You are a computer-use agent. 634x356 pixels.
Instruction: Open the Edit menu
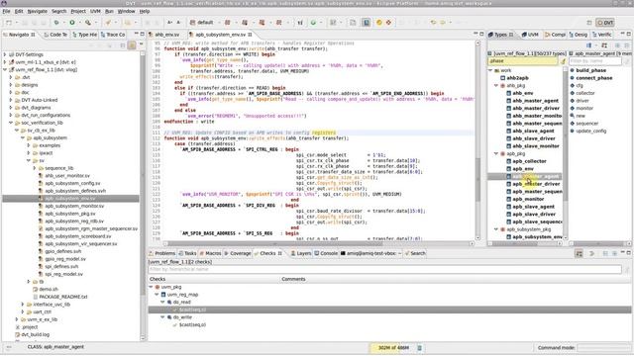click(19, 11)
